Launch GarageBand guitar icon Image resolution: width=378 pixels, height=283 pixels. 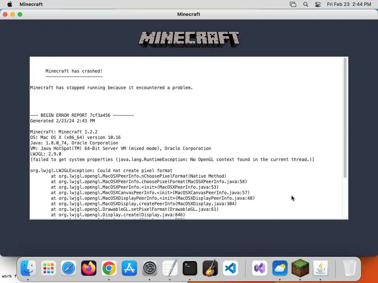(210, 268)
